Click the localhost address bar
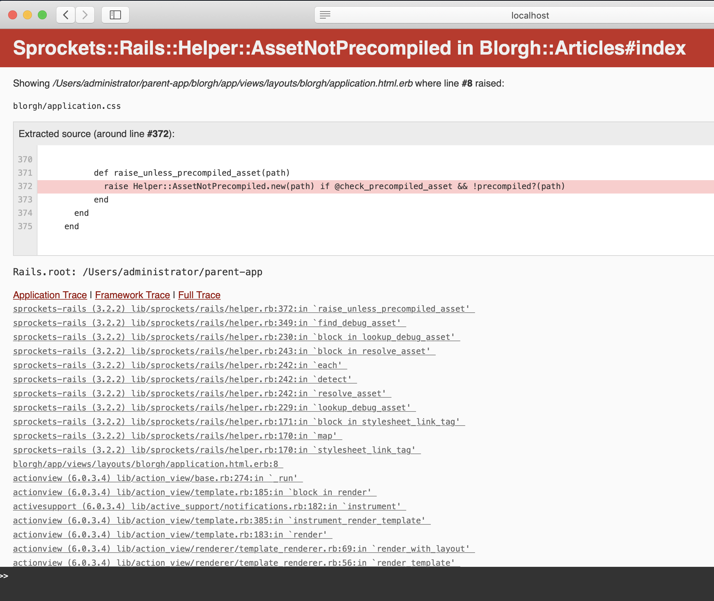This screenshot has height=601, width=714. click(529, 15)
